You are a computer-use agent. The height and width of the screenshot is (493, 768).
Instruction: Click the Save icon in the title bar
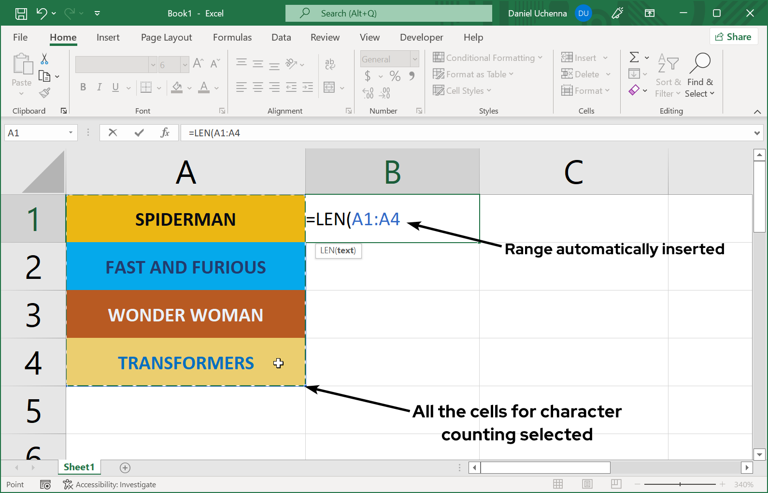point(21,14)
